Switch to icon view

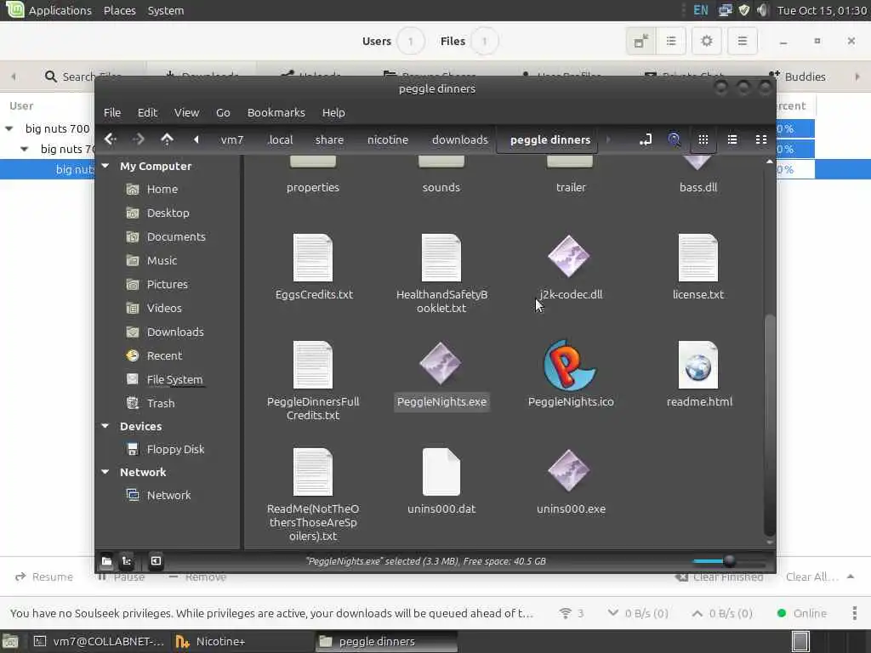tap(703, 139)
